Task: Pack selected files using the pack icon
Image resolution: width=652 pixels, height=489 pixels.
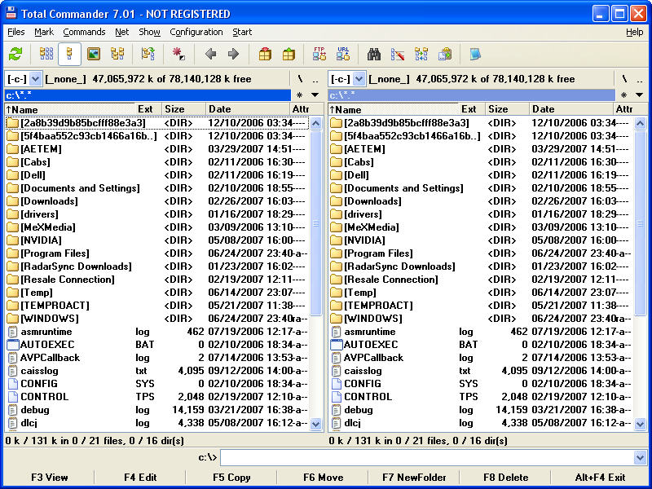Action: 264,54
